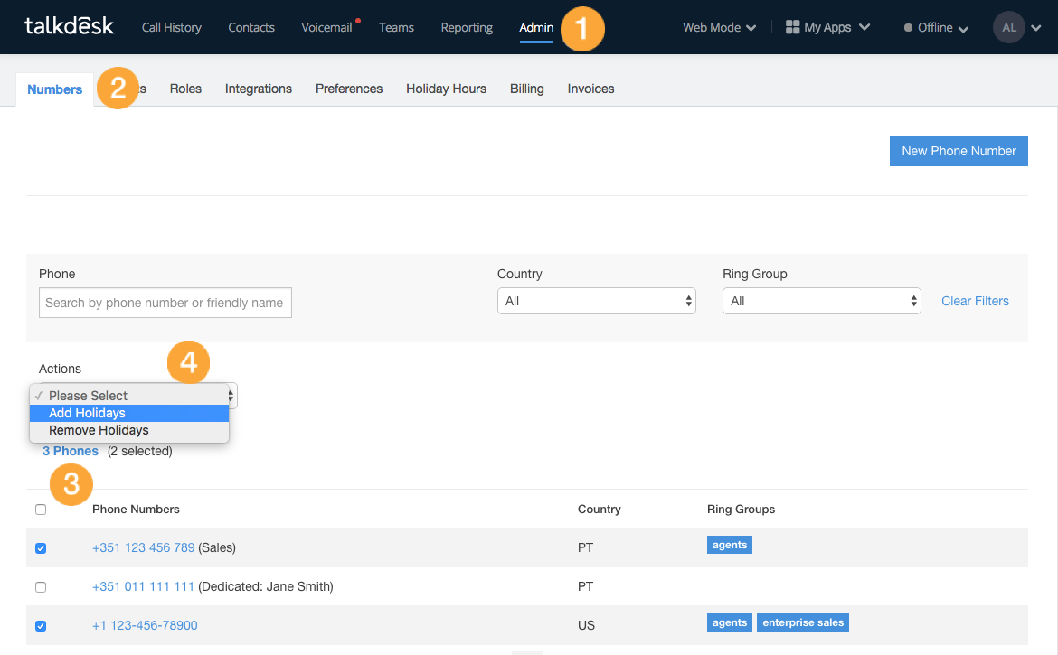The image size is (1058, 655).
Task: Click the (2 selected) count text
Action: coord(139,452)
